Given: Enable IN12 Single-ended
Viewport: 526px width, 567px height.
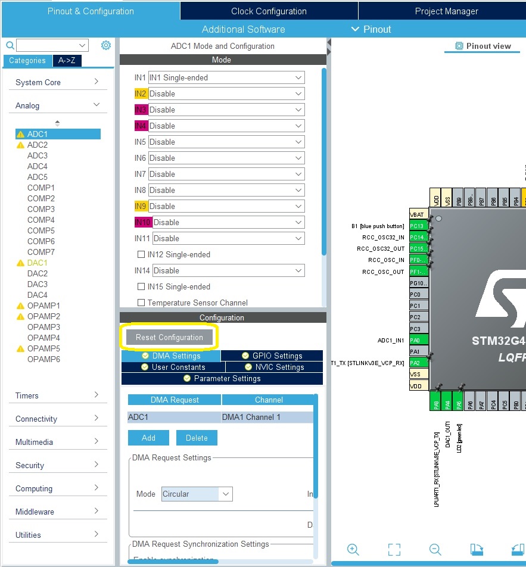Looking at the screenshot, I should [141, 254].
